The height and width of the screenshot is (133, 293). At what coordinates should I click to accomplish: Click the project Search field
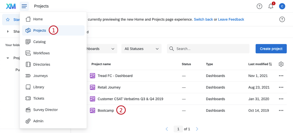click(x=208, y=49)
